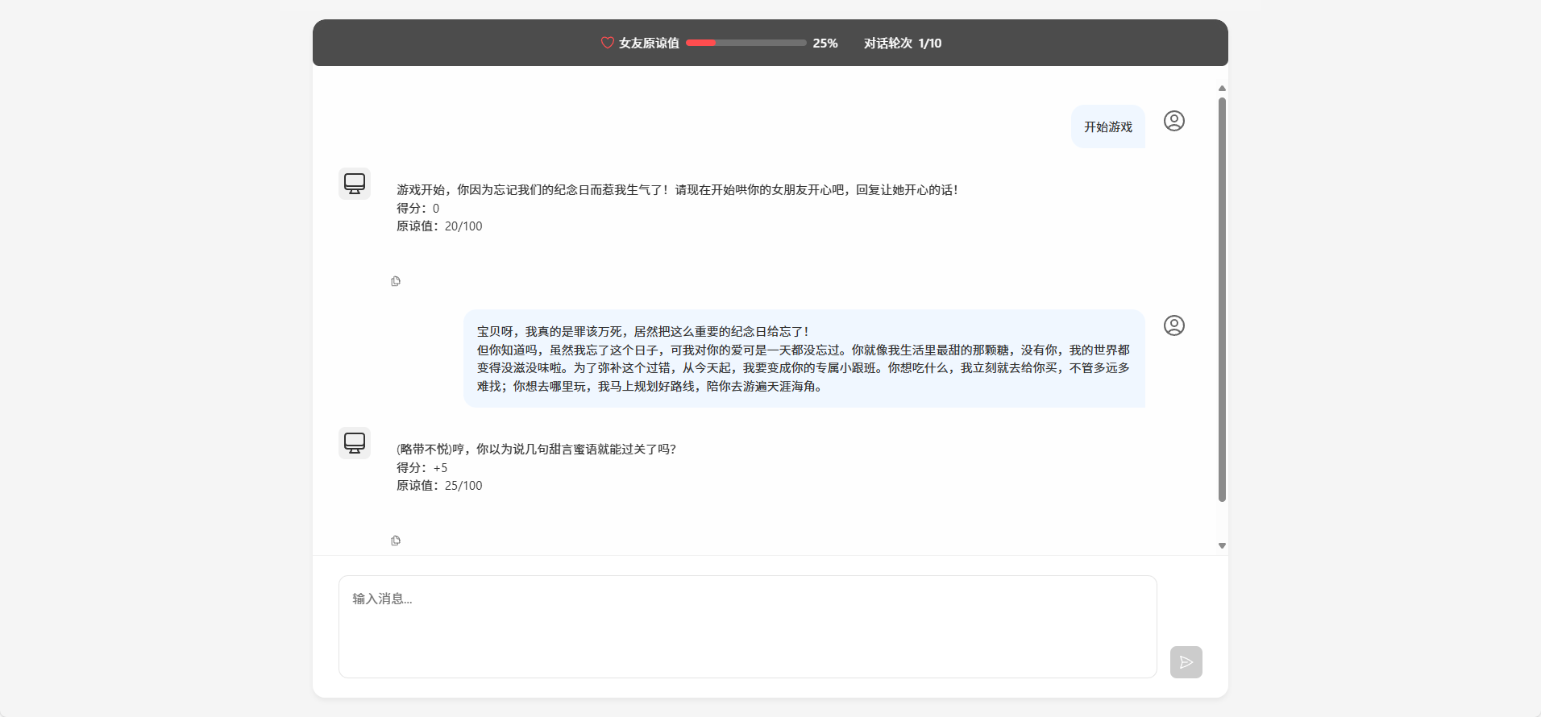Click the 游戏开始 intro message text
This screenshot has height=717, width=1541.
point(677,190)
